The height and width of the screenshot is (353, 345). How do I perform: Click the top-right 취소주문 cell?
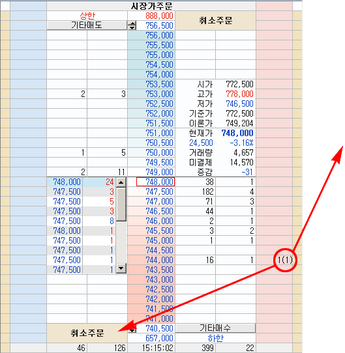216,21
